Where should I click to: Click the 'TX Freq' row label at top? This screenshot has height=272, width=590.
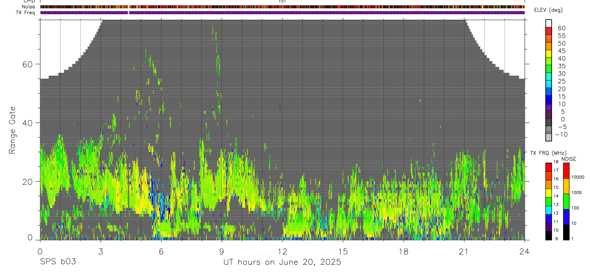click(x=26, y=12)
